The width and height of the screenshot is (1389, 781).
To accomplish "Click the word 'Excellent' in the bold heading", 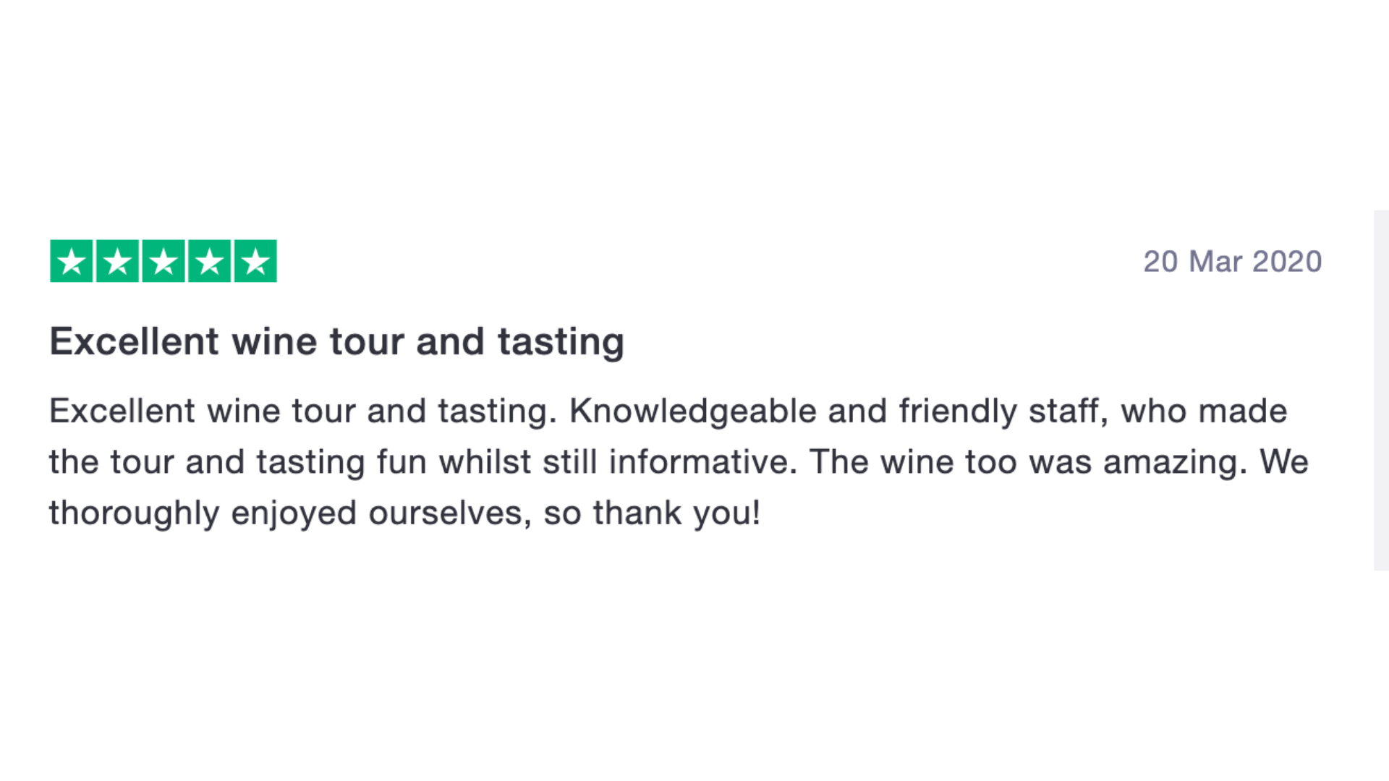I will [134, 341].
